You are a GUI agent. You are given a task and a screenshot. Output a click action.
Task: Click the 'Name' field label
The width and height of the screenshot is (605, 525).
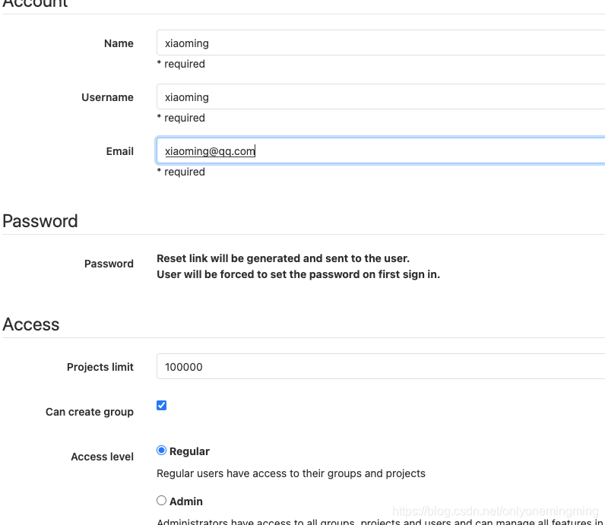119,43
